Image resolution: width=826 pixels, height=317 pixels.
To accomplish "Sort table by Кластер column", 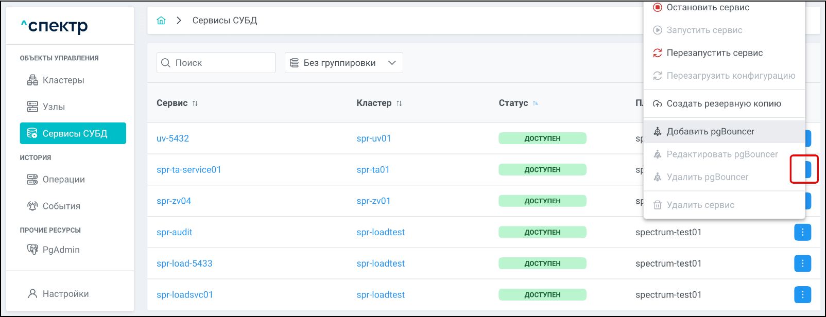I will tap(399, 103).
